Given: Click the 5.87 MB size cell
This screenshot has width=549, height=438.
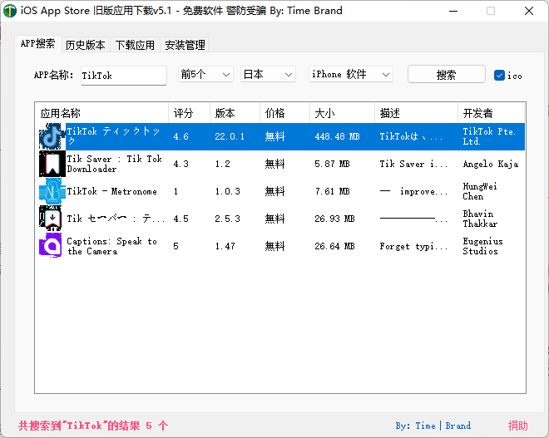Looking at the screenshot, I should point(332,164).
